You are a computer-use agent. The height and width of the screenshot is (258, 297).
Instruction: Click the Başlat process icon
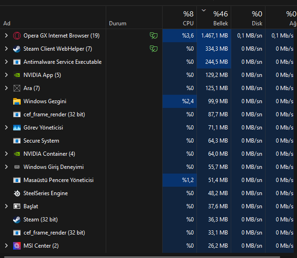pyautogui.click(x=17, y=206)
